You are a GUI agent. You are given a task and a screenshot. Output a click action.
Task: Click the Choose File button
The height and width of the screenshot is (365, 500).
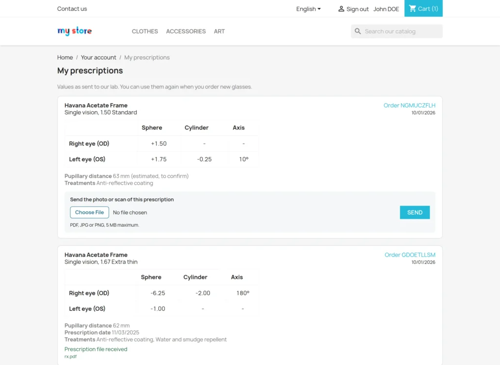point(90,213)
